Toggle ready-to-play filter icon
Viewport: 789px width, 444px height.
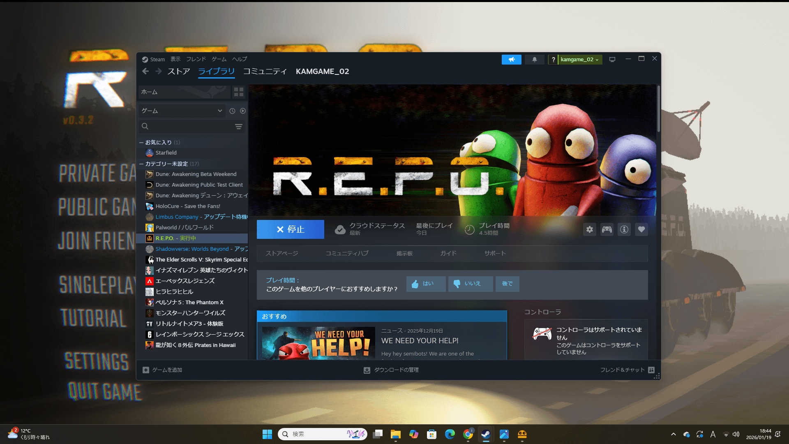point(243,111)
